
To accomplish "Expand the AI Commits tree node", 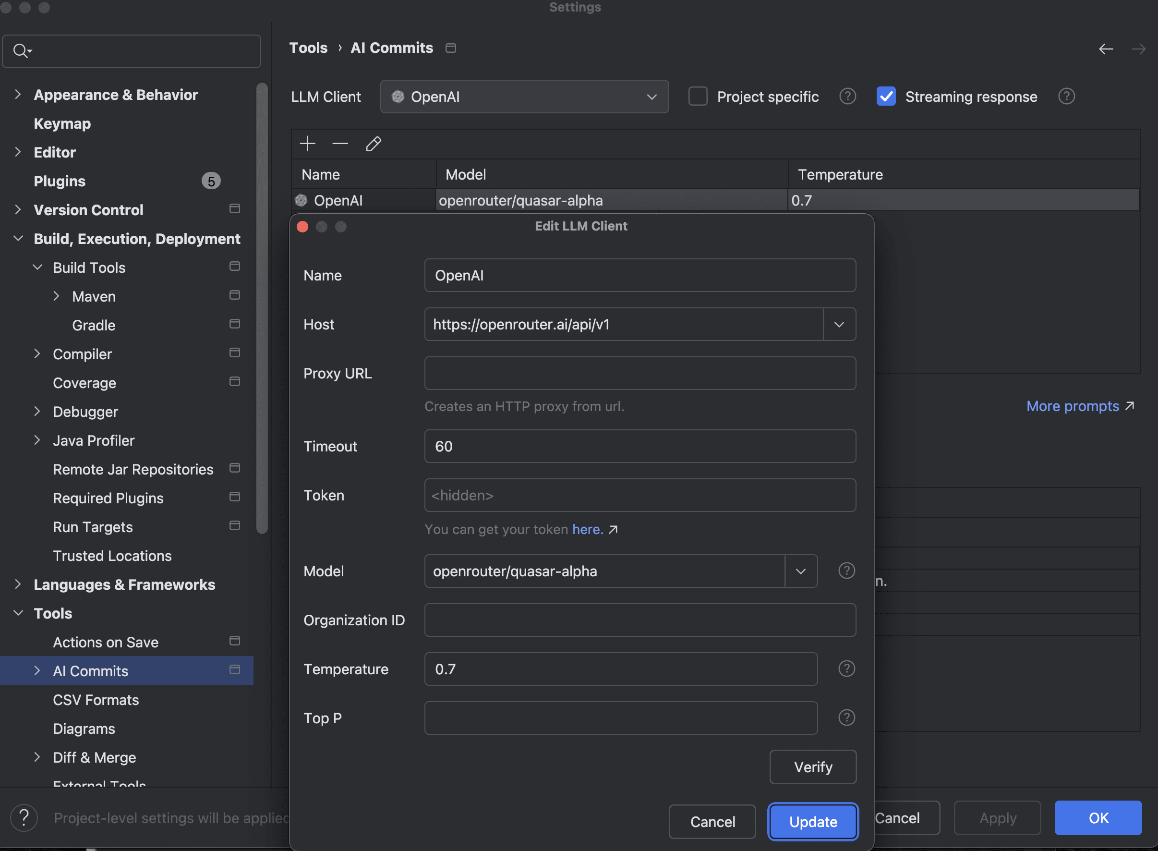I will pos(37,671).
